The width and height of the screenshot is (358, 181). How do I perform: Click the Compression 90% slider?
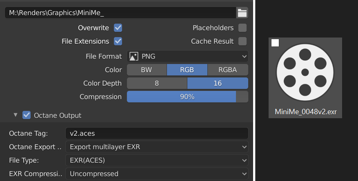coord(187,97)
